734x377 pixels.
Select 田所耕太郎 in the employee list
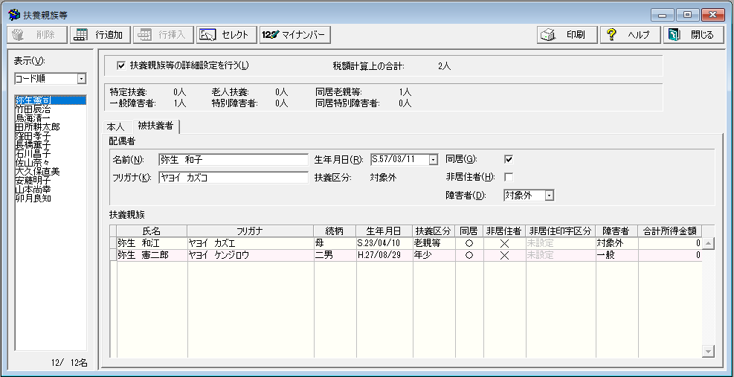(37, 127)
